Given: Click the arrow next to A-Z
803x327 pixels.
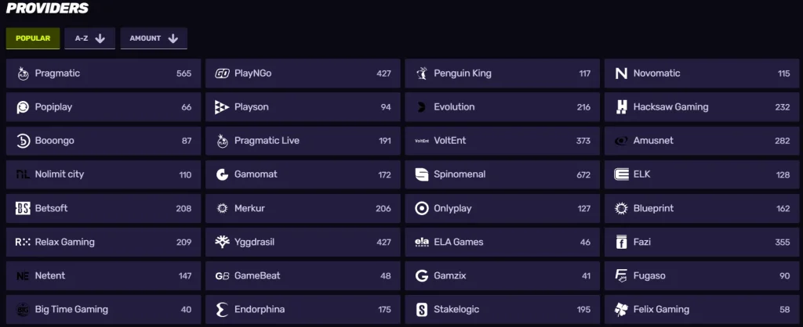Looking at the screenshot, I should (100, 38).
